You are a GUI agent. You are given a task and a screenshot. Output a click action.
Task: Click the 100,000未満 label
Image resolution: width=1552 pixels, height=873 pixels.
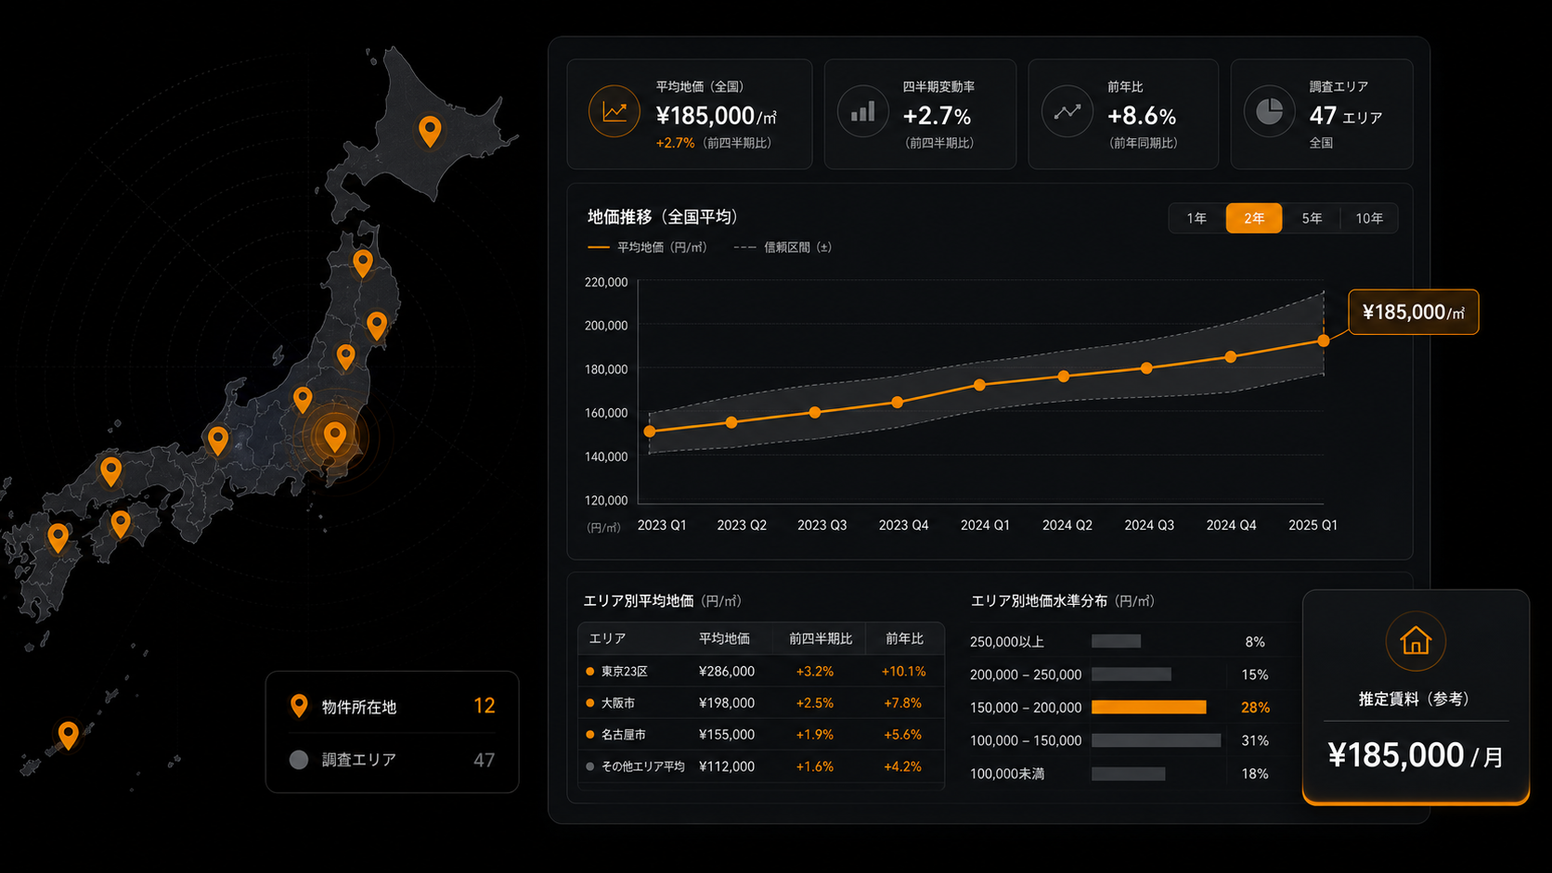click(x=1007, y=774)
